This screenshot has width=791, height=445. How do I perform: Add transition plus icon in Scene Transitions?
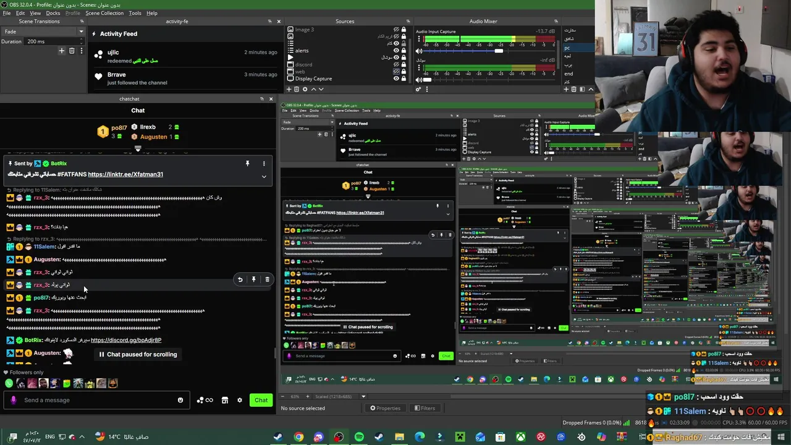coord(61,51)
